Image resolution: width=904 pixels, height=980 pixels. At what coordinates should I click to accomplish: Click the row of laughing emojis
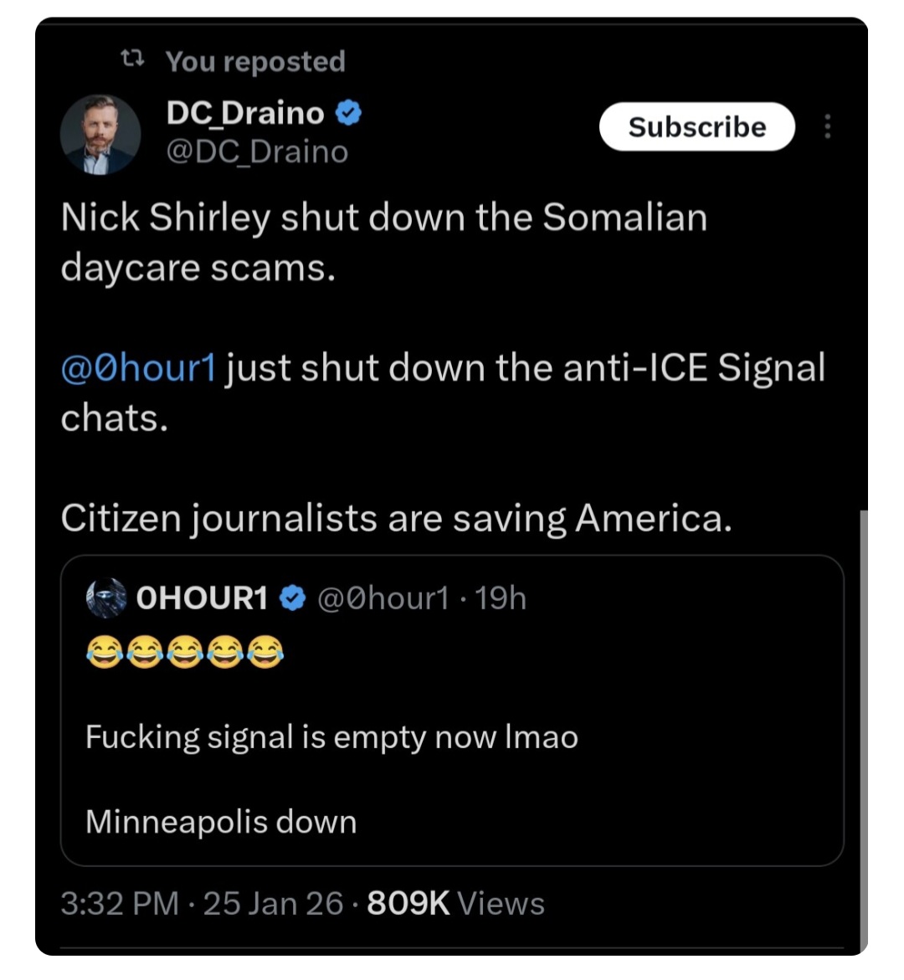pyautogui.click(x=184, y=651)
